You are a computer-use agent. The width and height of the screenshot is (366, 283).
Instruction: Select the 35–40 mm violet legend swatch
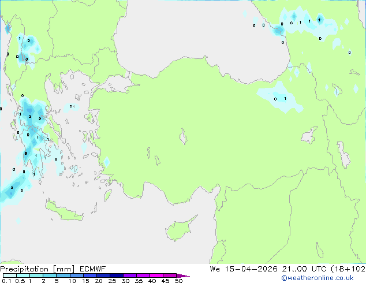[x=143, y=275]
